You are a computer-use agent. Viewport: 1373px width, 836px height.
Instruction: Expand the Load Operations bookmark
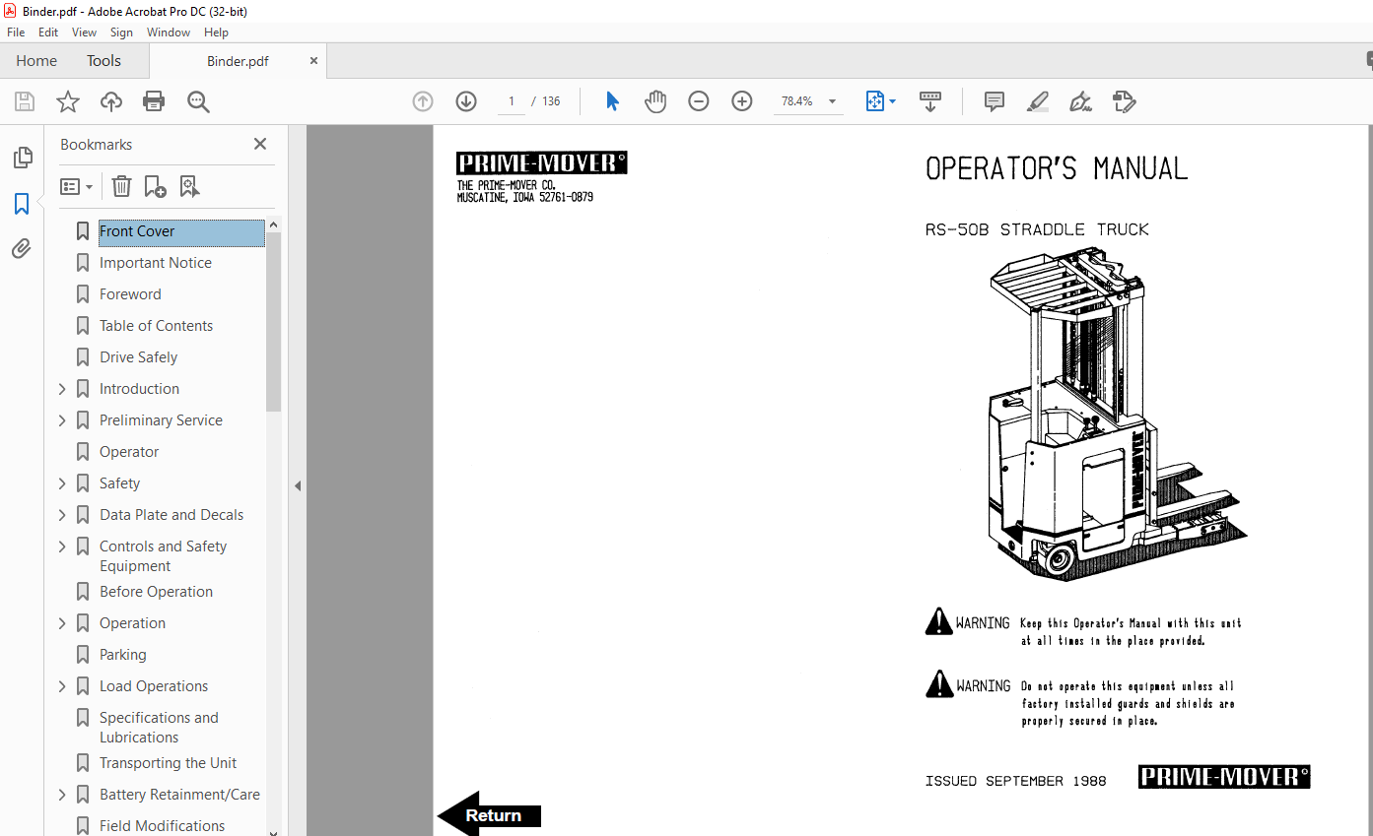tap(63, 686)
